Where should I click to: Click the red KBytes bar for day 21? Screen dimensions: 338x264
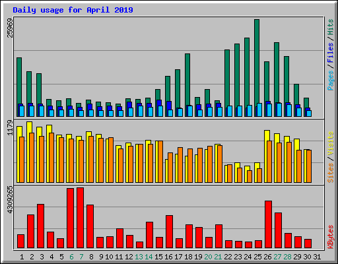tap(219, 236)
